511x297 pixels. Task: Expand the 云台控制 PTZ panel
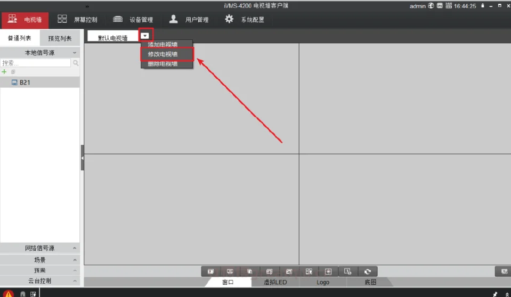40,280
